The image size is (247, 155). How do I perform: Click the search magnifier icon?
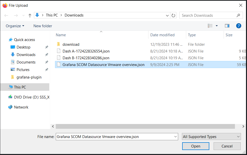pos(238,15)
